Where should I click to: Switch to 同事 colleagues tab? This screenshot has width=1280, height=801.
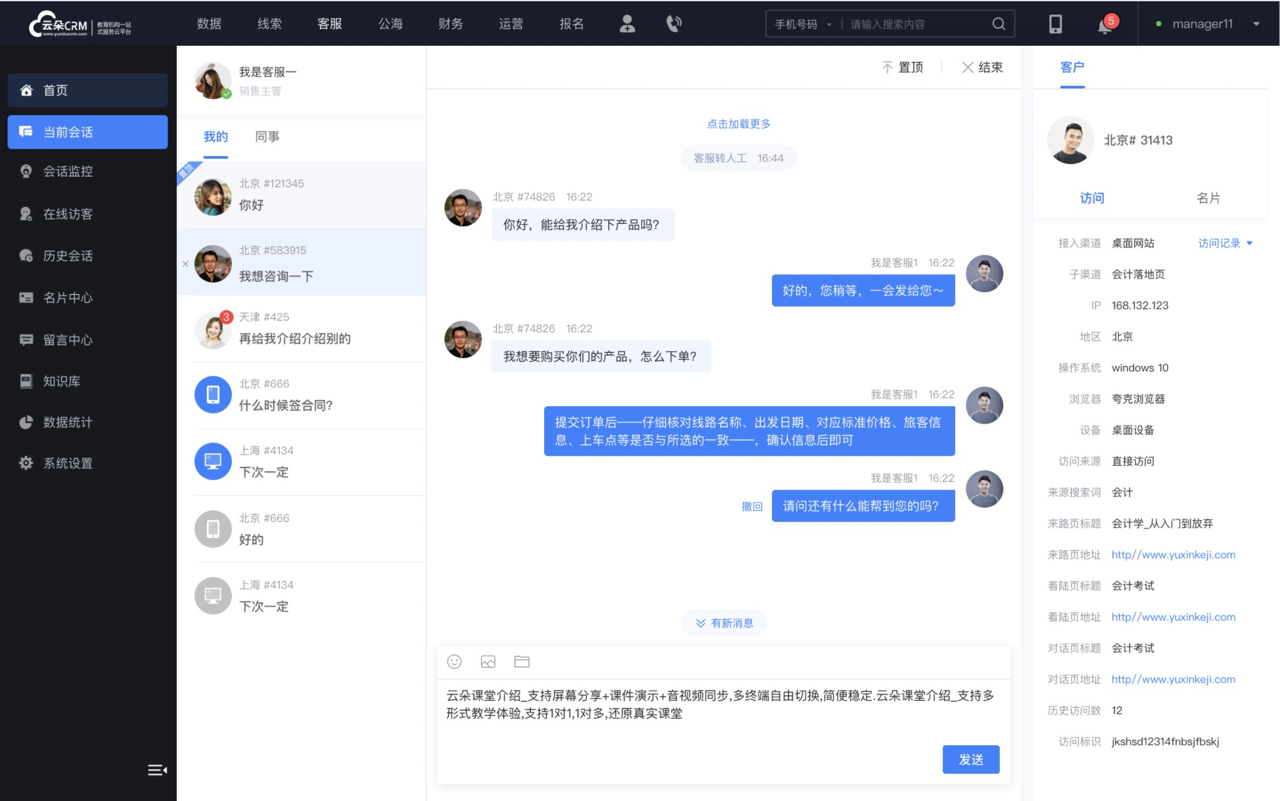(265, 137)
